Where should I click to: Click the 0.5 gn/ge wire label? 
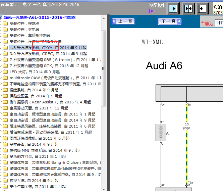click(186, 126)
